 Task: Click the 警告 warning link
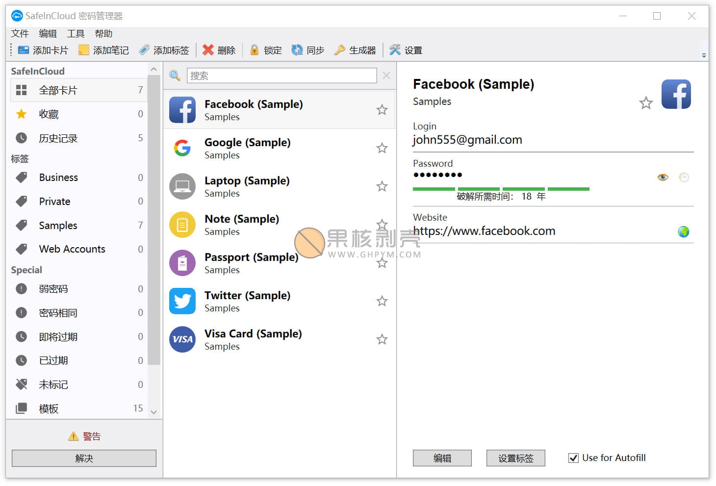click(x=92, y=436)
